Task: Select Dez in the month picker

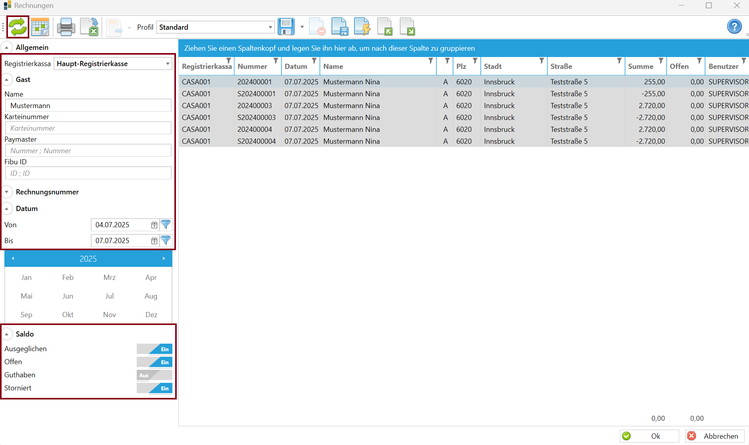Action: pyautogui.click(x=151, y=315)
